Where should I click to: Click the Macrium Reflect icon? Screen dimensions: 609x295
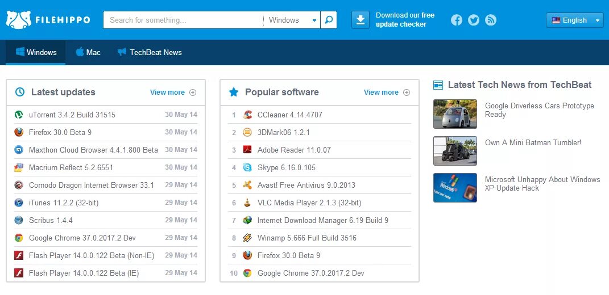pyautogui.click(x=19, y=167)
